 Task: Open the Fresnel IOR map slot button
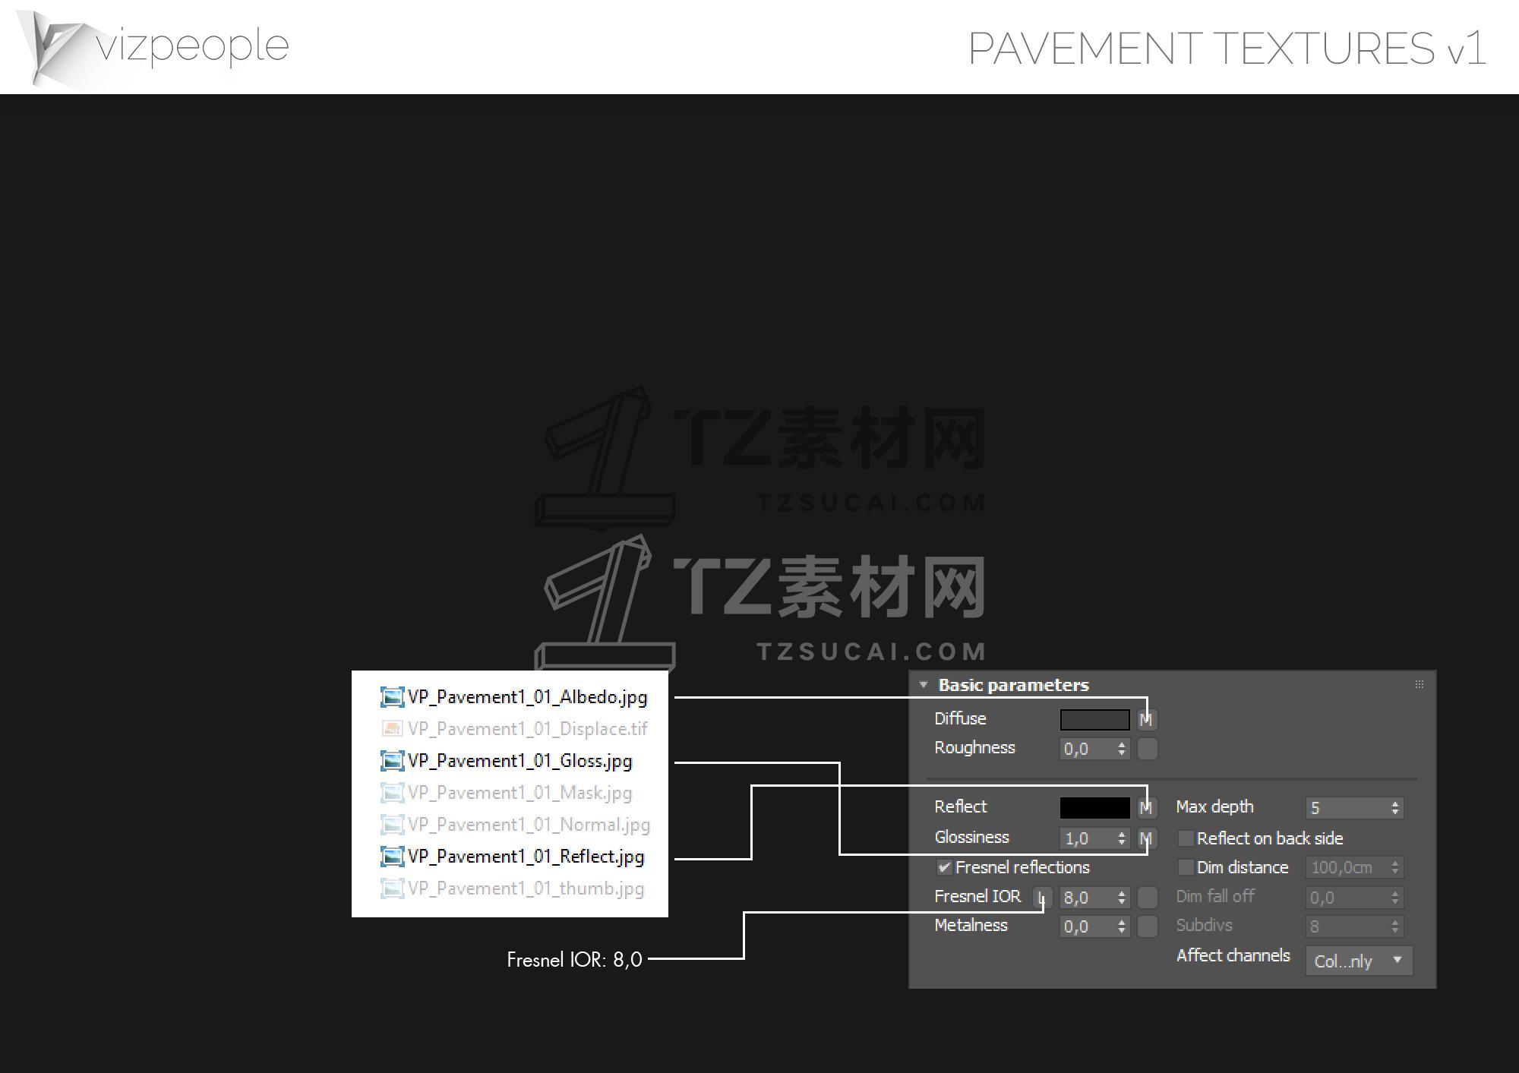click(x=1147, y=898)
